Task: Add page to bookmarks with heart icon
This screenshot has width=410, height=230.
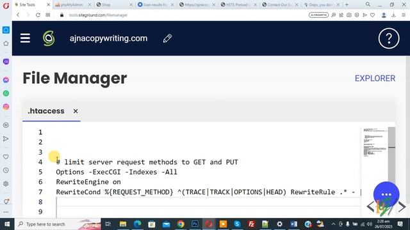Action: click(373, 15)
